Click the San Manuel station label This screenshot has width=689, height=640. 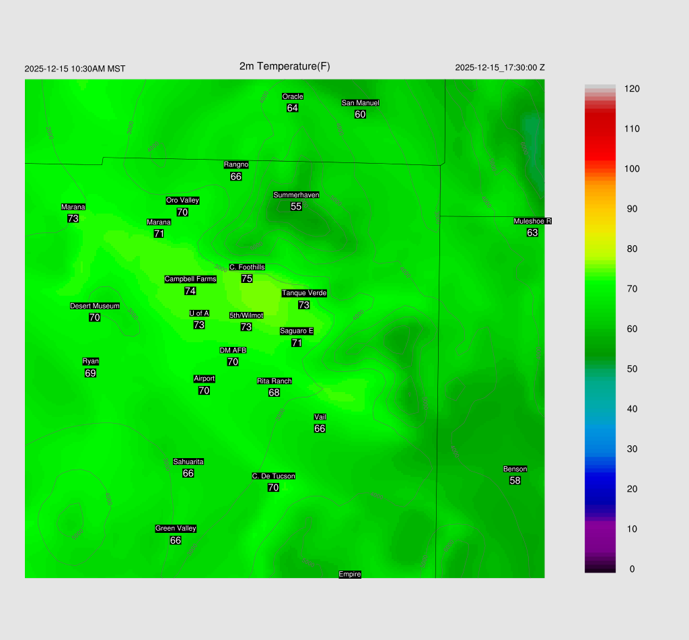360,102
